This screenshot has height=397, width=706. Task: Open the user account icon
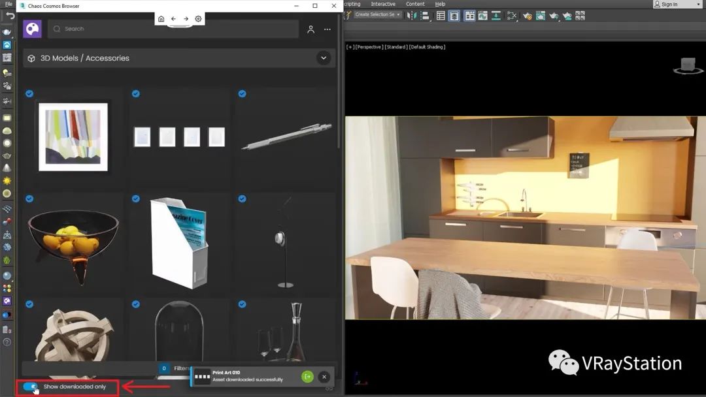coord(311,29)
